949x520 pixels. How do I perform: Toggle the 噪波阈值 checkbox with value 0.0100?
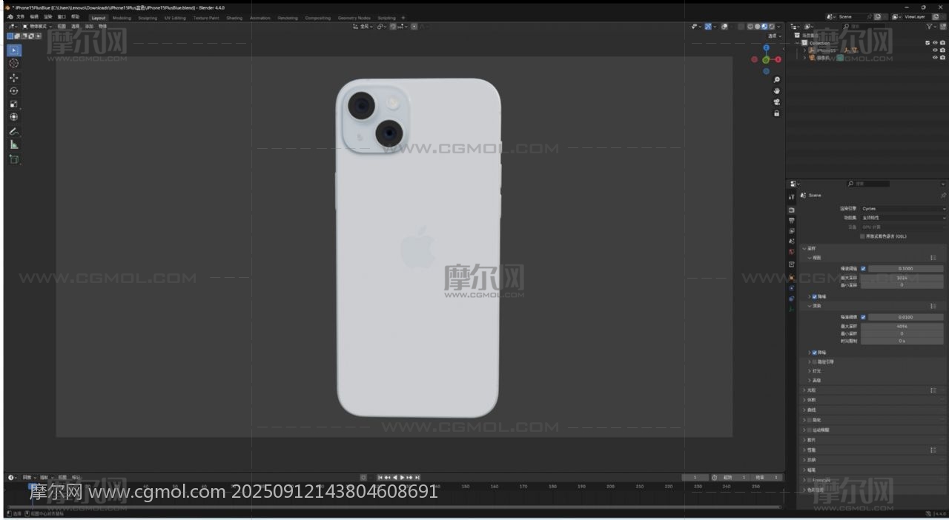(863, 317)
